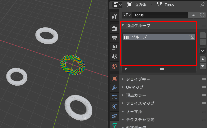The width and height of the screenshot is (207, 128).
Task: Add a new vertex group with plus
Action: [203, 35]
